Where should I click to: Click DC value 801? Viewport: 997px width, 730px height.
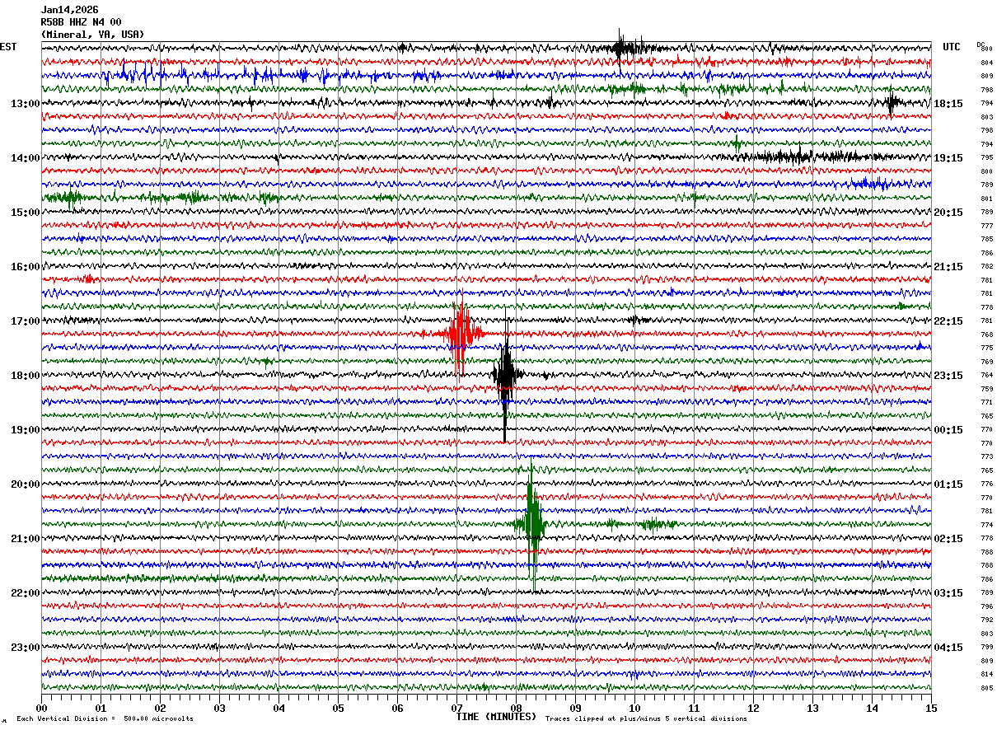pyautogui.click(x=986, y=199)
